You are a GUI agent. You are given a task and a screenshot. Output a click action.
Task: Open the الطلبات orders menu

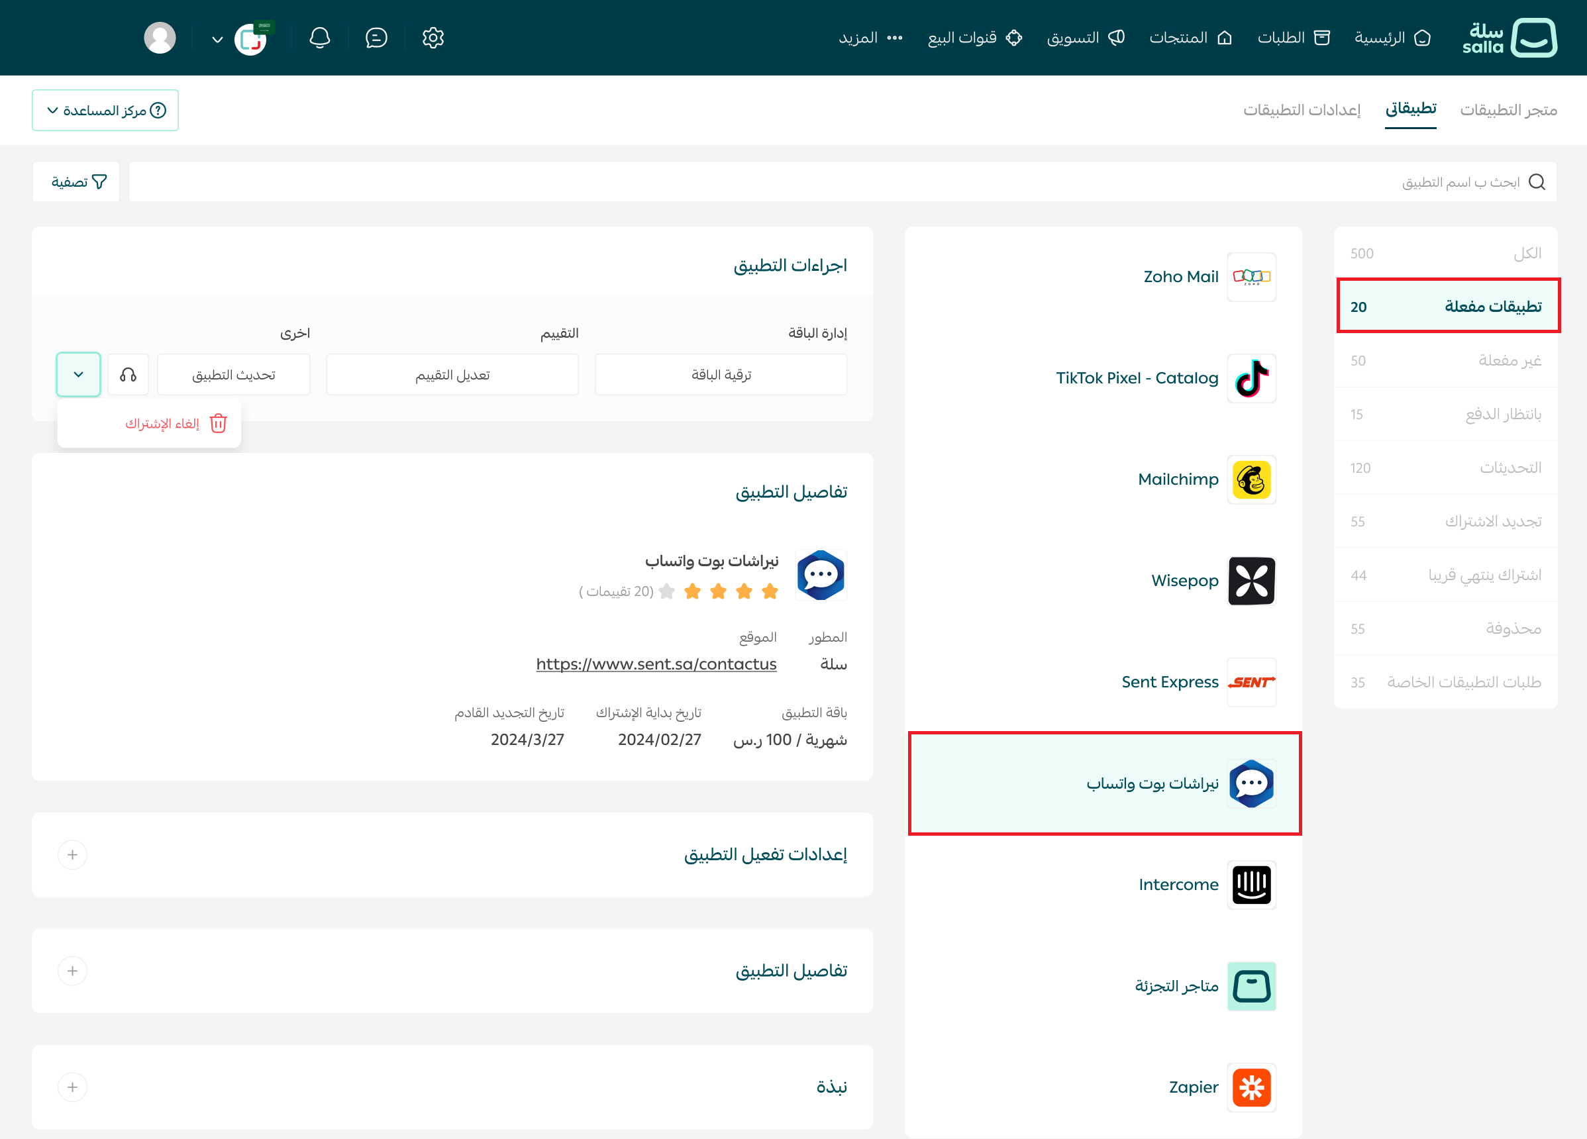[1293, 38]
